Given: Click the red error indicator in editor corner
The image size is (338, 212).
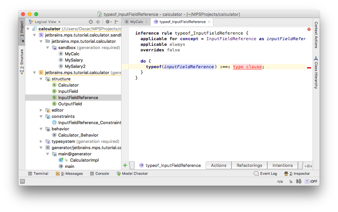Looking at the screenshot, I should [309, 29].
